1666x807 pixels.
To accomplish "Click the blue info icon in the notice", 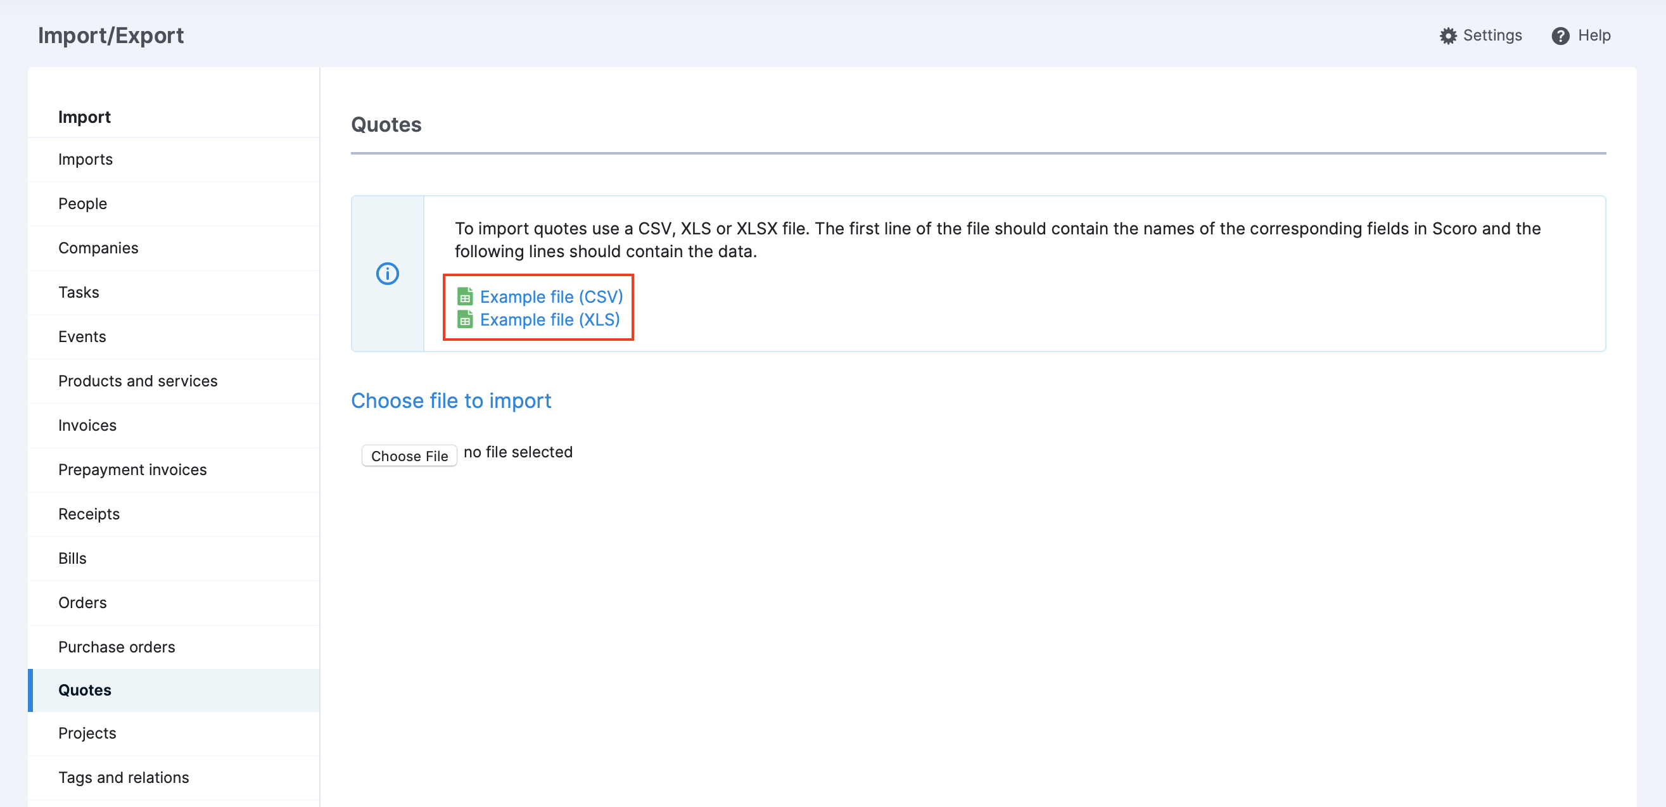I will point(387,273).
